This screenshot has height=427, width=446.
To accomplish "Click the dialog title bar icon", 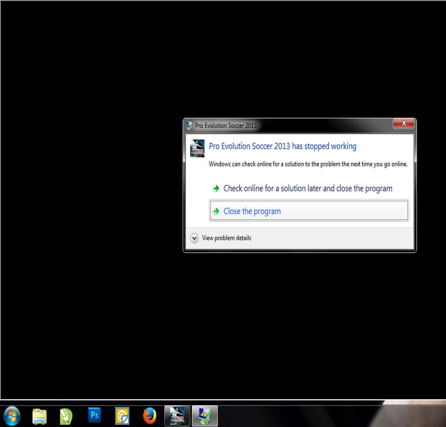I will [189, 126].
